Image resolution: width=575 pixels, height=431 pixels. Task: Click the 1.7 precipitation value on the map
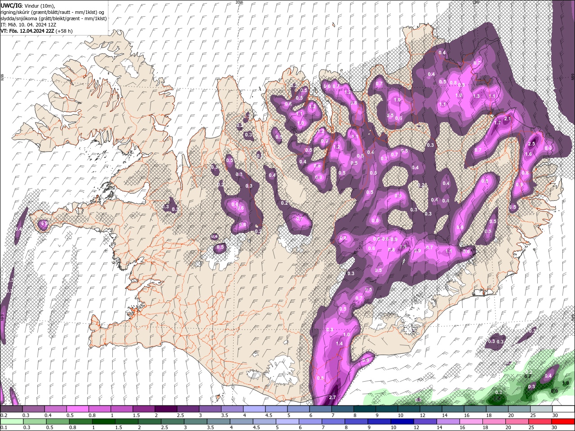(x=497, y=122)
